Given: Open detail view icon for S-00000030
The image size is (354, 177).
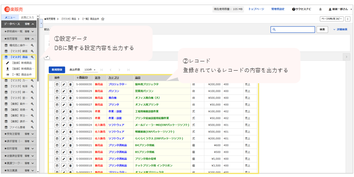Looking at the screenshot, I should [x=57, y=85].
